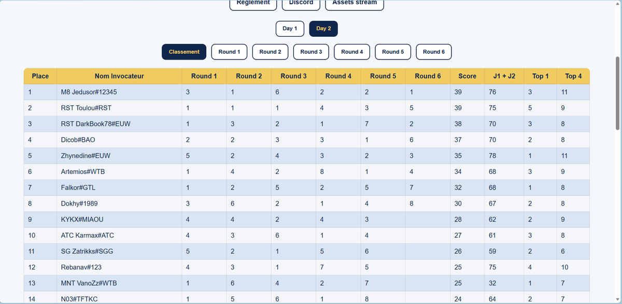The height and width of the screenshot is (304, 622).
Task: Open the Reglement link button
Action: (253, 4)
